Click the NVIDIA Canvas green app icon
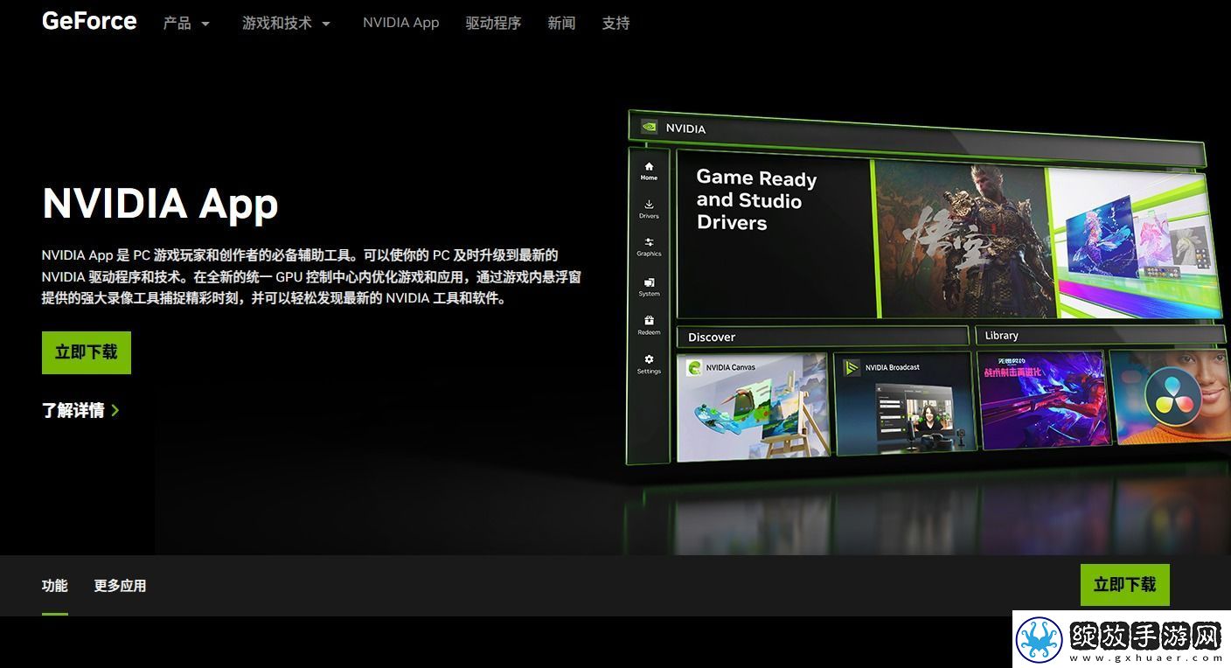Viewport: 1231px width, 668px height. pyautogui.click(x=694, y=368)
